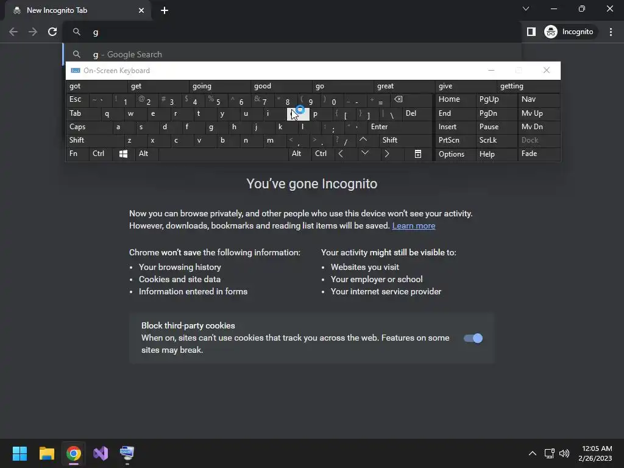
Task: Click the volume icon in tray
Action: pyautogui.click(x=564, y=453)
